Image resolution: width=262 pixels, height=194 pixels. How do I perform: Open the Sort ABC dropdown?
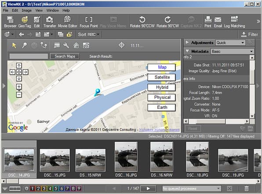pyautogui.click(x=88, y=35)
